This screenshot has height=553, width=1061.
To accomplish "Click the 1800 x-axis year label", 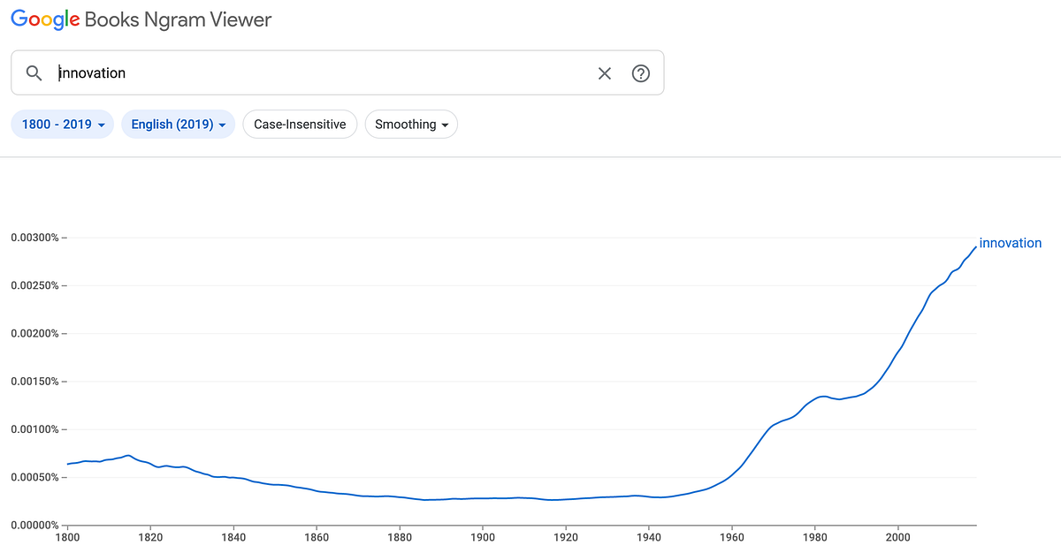I will (x=67, y=536).
